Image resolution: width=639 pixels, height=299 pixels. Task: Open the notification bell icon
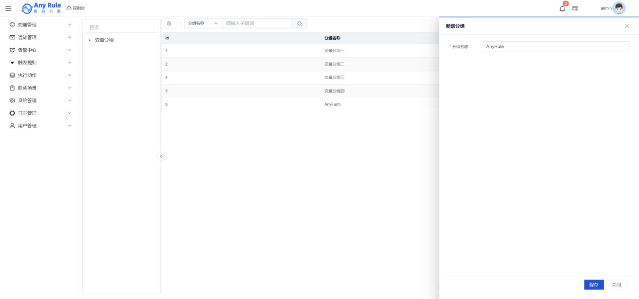(x=562, y=9)
